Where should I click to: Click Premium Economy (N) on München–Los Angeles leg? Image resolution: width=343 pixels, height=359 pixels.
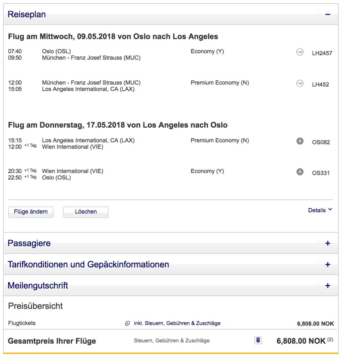point(220,83)
